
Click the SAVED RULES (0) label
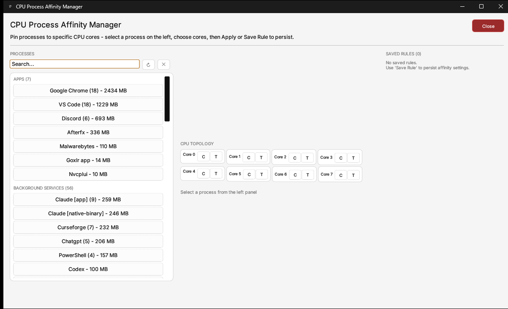click(403, 54)
